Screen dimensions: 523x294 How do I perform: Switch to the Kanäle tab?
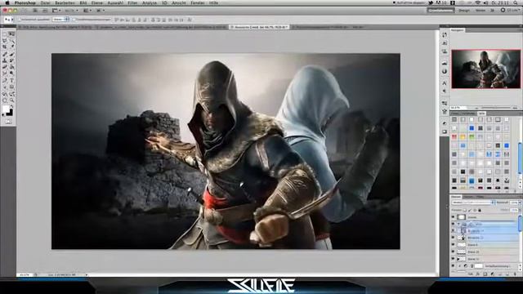point(468,197)
